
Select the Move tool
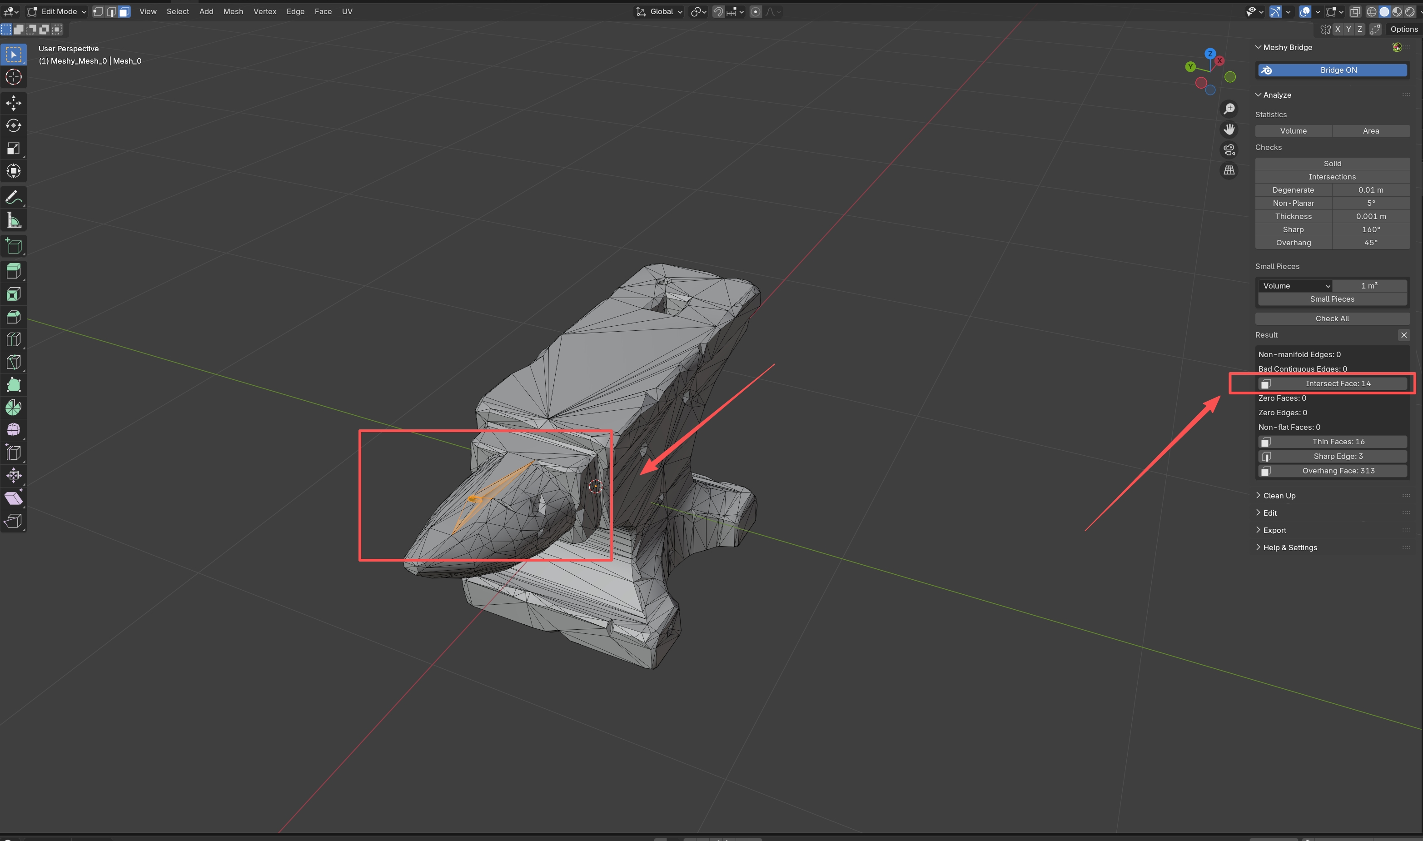pos(14,103)
